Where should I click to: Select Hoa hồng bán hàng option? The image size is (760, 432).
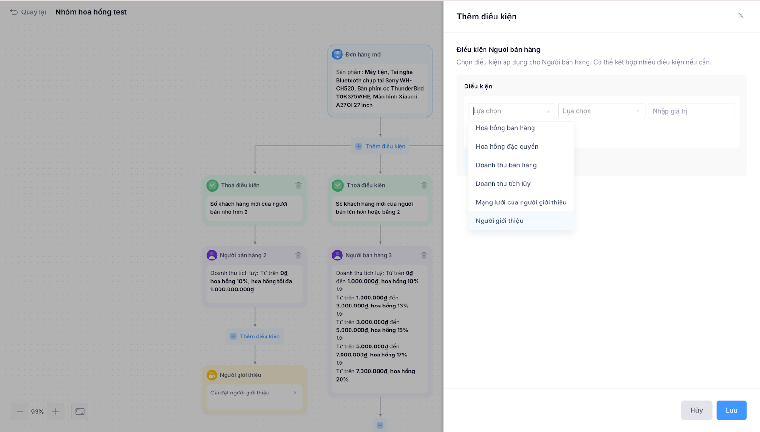[x=505, y=128]
